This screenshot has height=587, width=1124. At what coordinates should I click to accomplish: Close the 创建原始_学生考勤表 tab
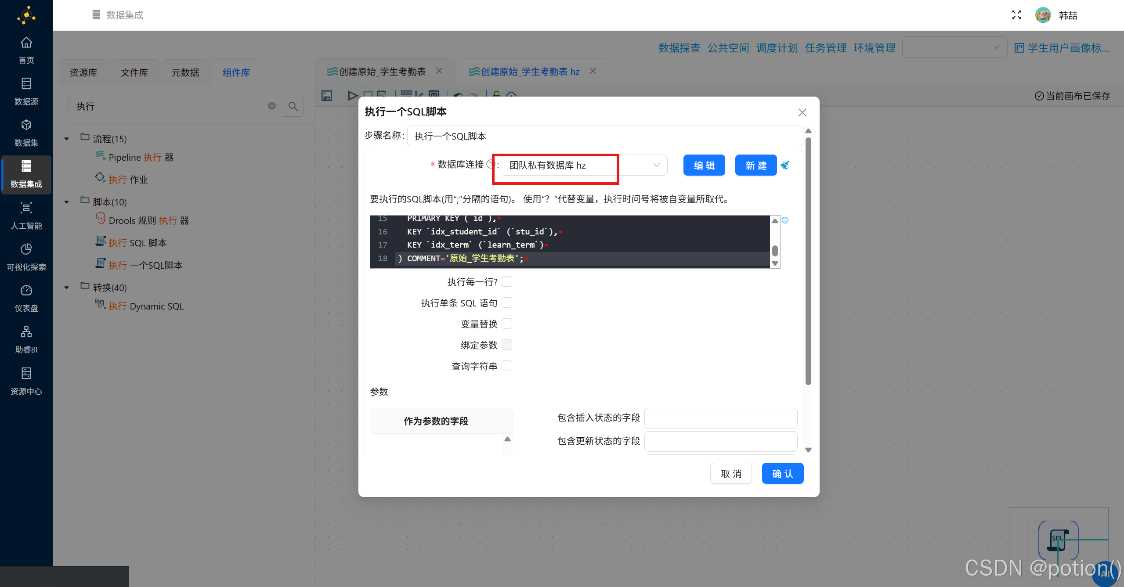(x=439, y=71)
